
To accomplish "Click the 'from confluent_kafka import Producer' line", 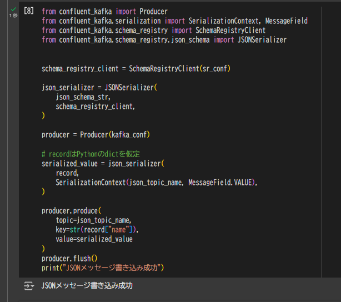I will [104, 11].
